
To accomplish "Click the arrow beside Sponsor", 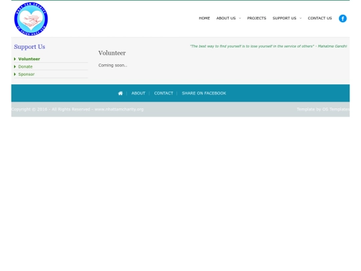I will [15, 74].
